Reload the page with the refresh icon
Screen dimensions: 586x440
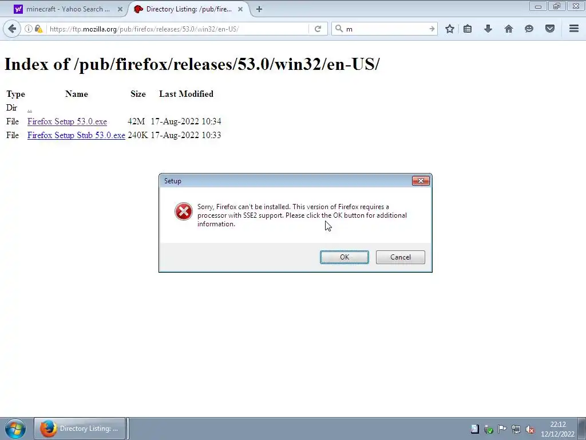coord(318,29)
